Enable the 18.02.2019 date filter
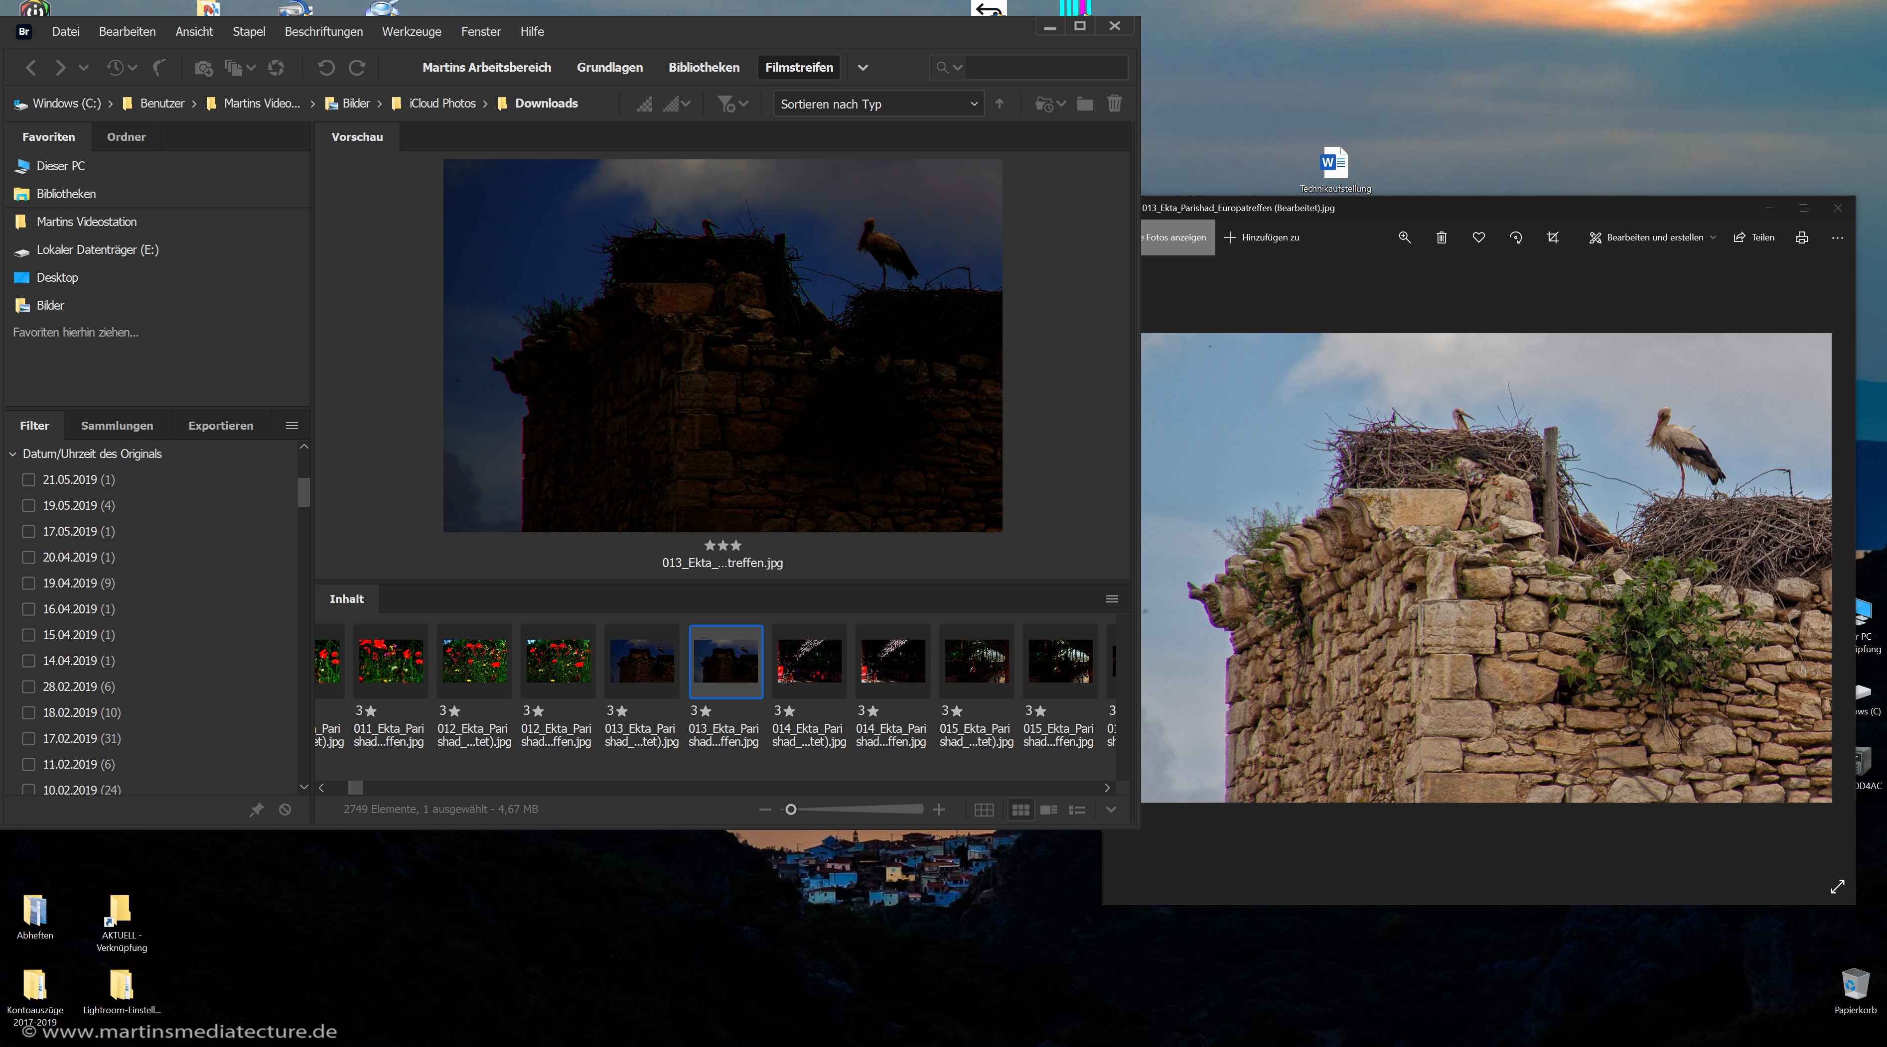 tap(28, 712)
